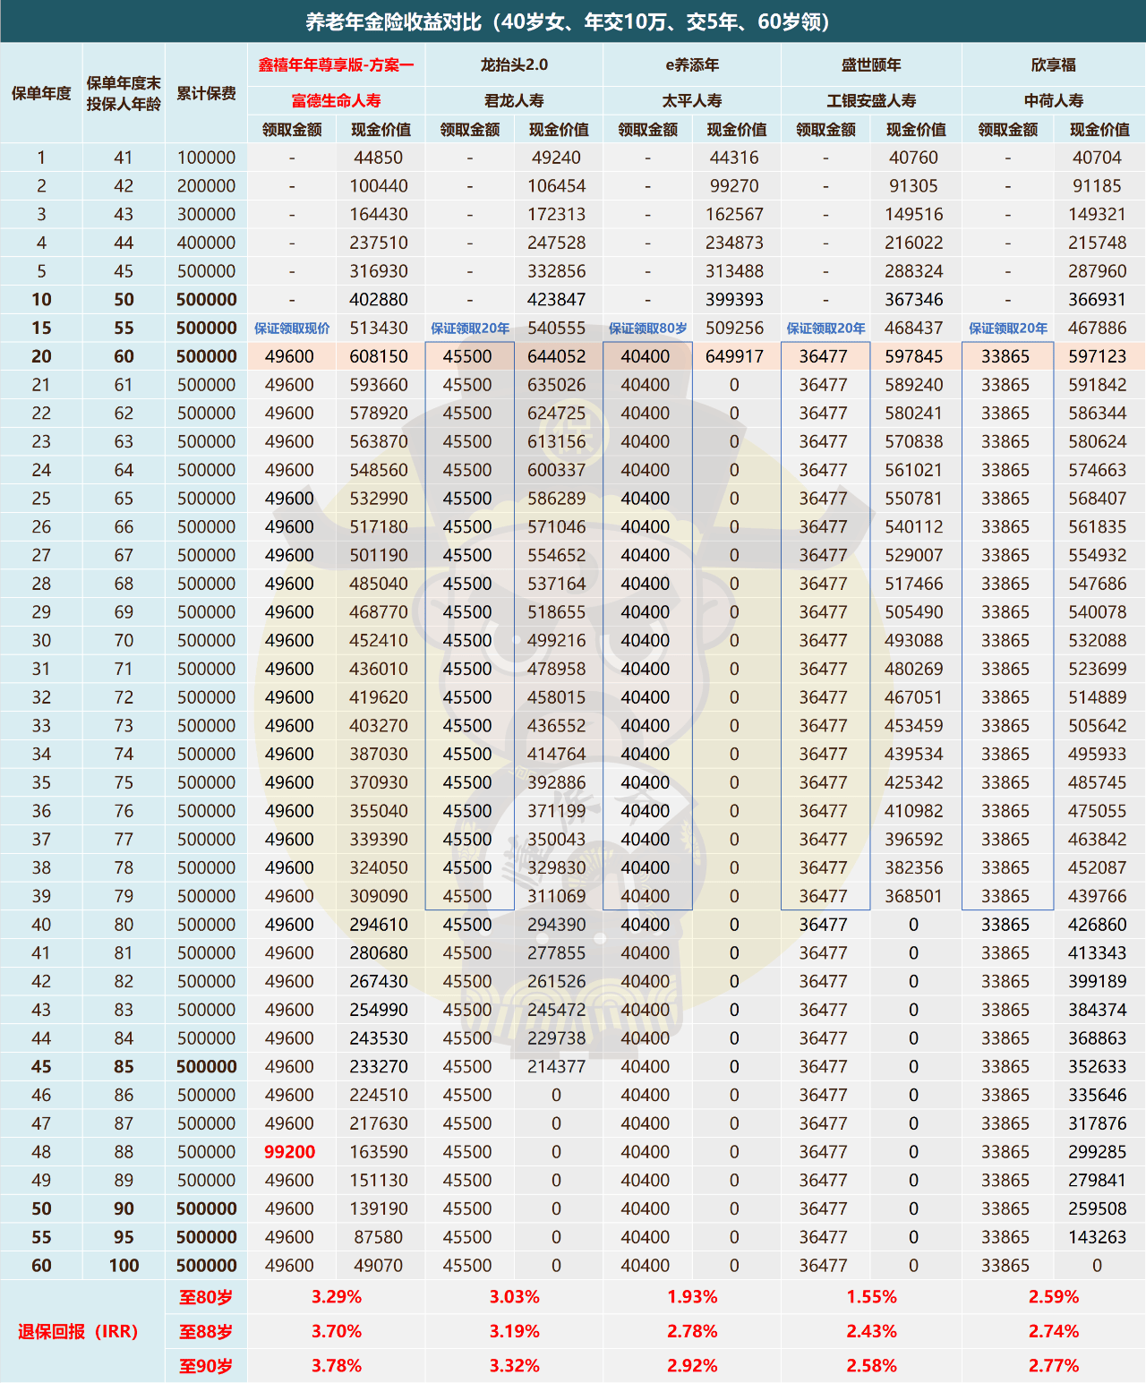Select cumulative premium 400000
The height and width of the screenshot is (1383, 1146).
click(207, 243)
